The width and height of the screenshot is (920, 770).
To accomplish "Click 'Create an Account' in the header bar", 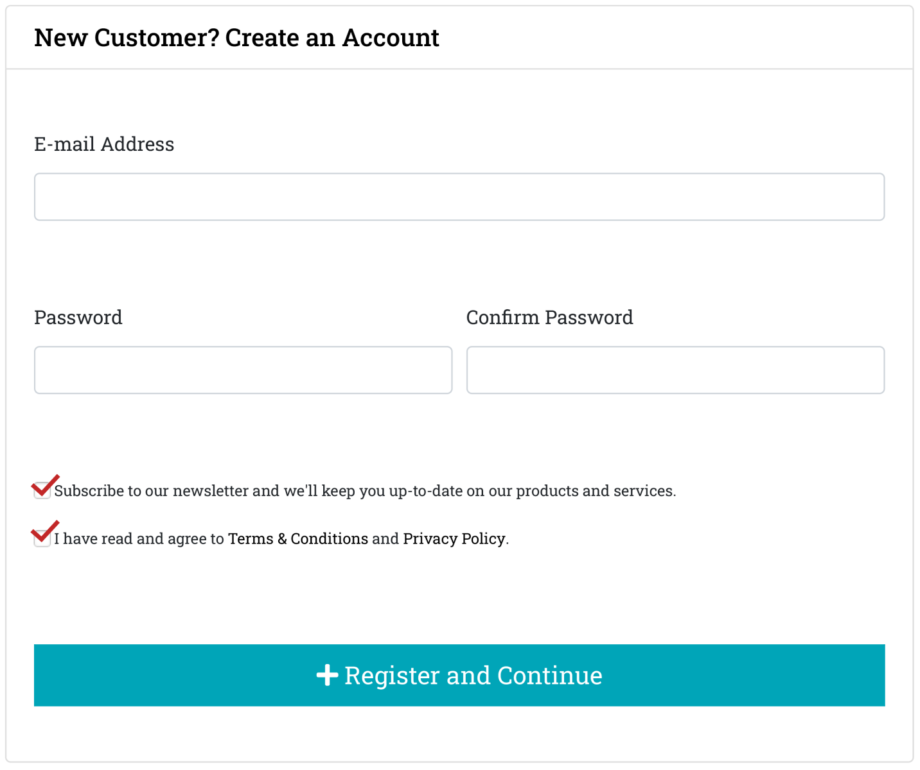I will 332,38.
